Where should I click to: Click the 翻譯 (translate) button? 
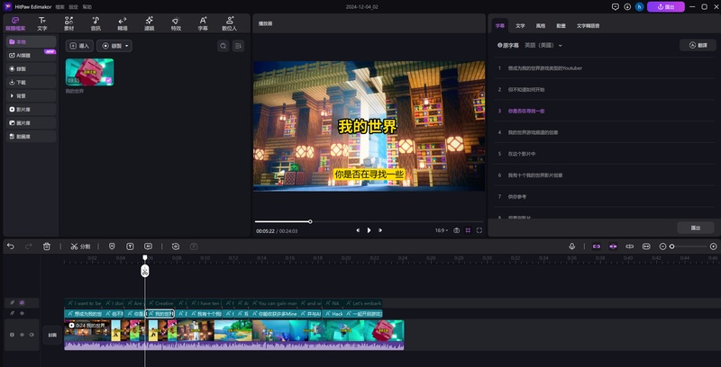click(697, 45)
